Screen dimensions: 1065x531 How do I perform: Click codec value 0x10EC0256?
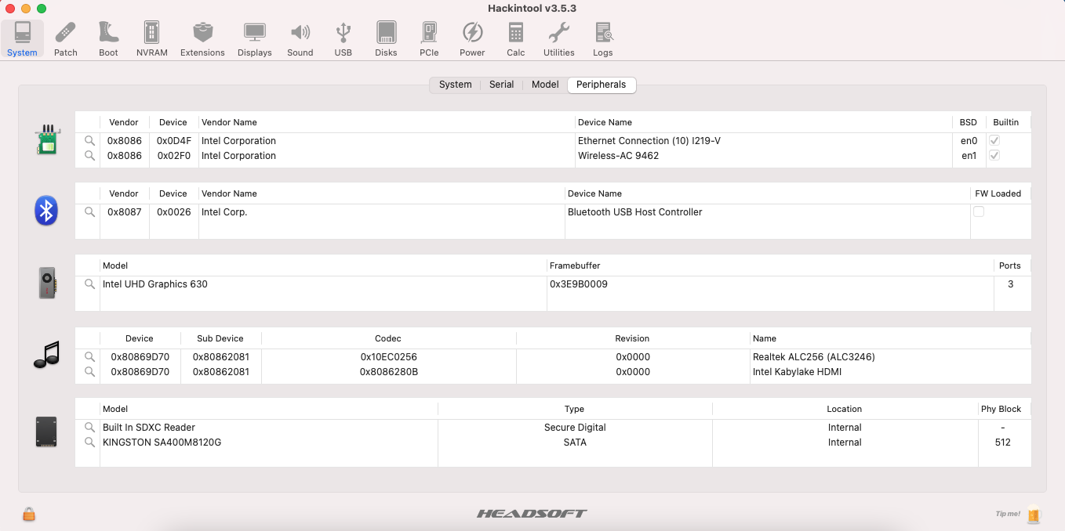pyautogui.click(x=389, y=357)
